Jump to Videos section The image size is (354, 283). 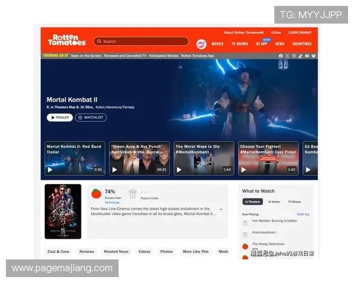[145, 252]
